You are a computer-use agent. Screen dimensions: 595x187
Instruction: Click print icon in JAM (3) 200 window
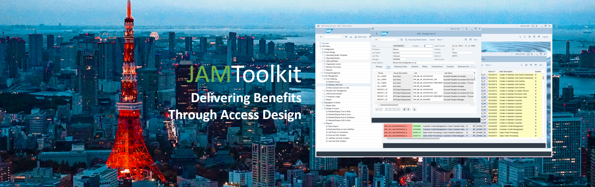point(526,65)
